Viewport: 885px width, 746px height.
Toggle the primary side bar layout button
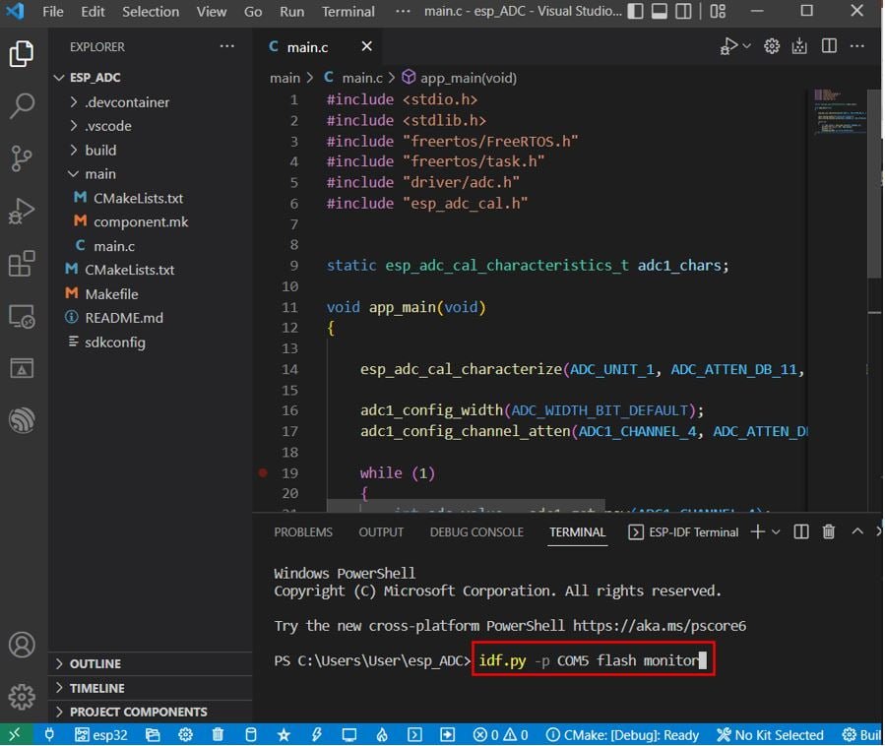click(x=636, y=11)
